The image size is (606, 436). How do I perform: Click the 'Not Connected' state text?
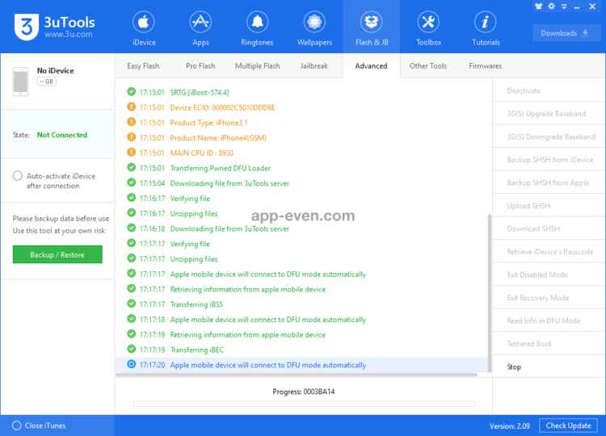pos(62,135)
